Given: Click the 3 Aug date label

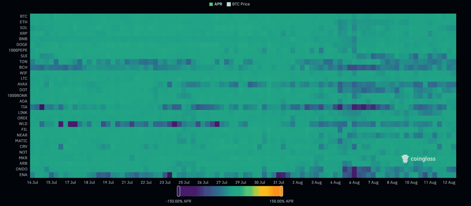Looking at the screenshot, I should click(317, 182).
